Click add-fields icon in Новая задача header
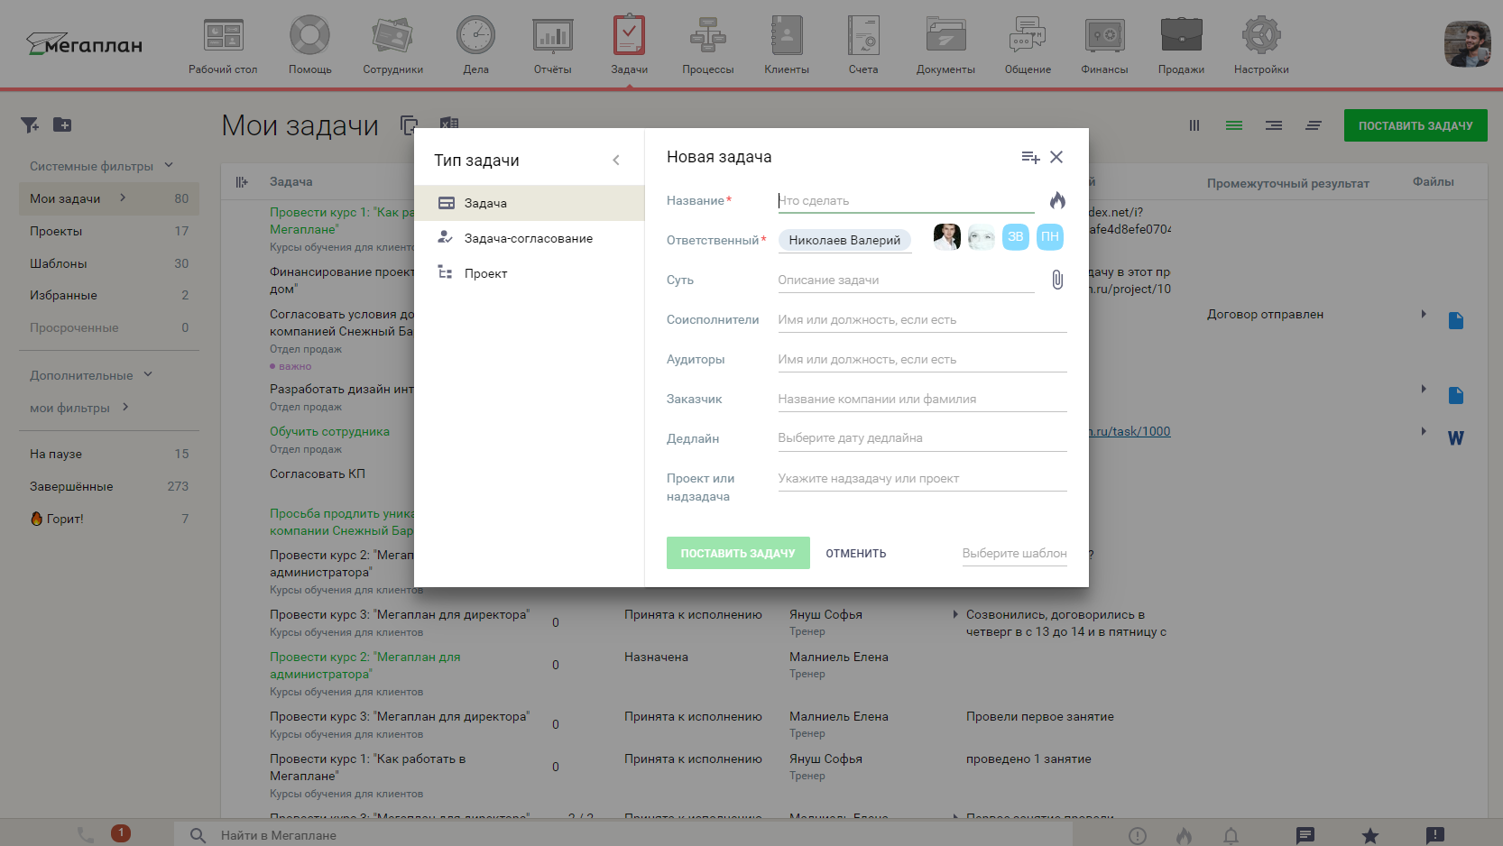Viewport: 1503px width, 846px height. pos(1030,157)
